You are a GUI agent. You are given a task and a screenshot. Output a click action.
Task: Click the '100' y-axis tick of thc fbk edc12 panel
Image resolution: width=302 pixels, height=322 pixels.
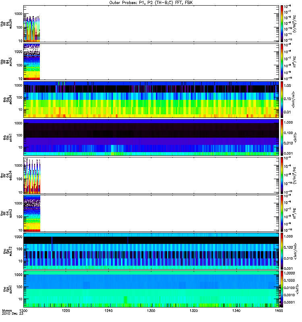click(x=19, y=249)
